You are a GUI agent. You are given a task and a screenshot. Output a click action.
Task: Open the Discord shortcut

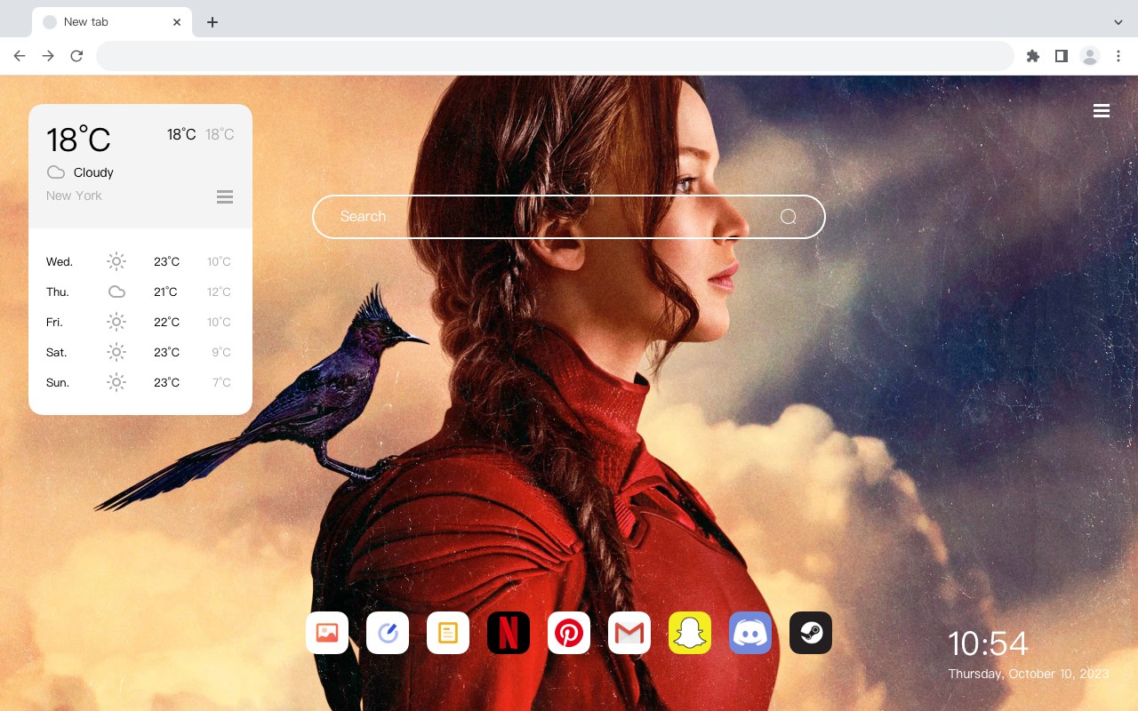750,633
